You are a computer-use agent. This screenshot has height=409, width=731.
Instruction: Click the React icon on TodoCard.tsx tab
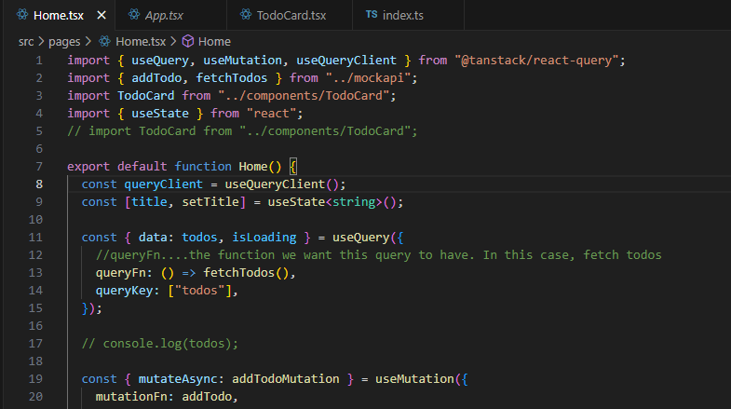[x=246, y=15]
